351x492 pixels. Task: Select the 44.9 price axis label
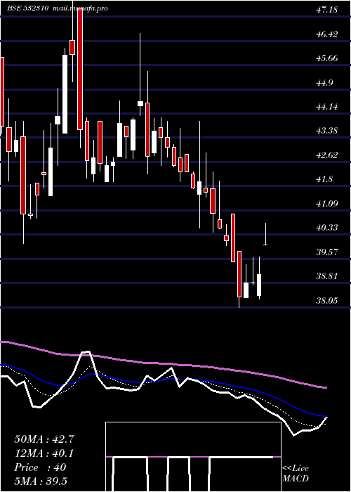coord(326,82)
